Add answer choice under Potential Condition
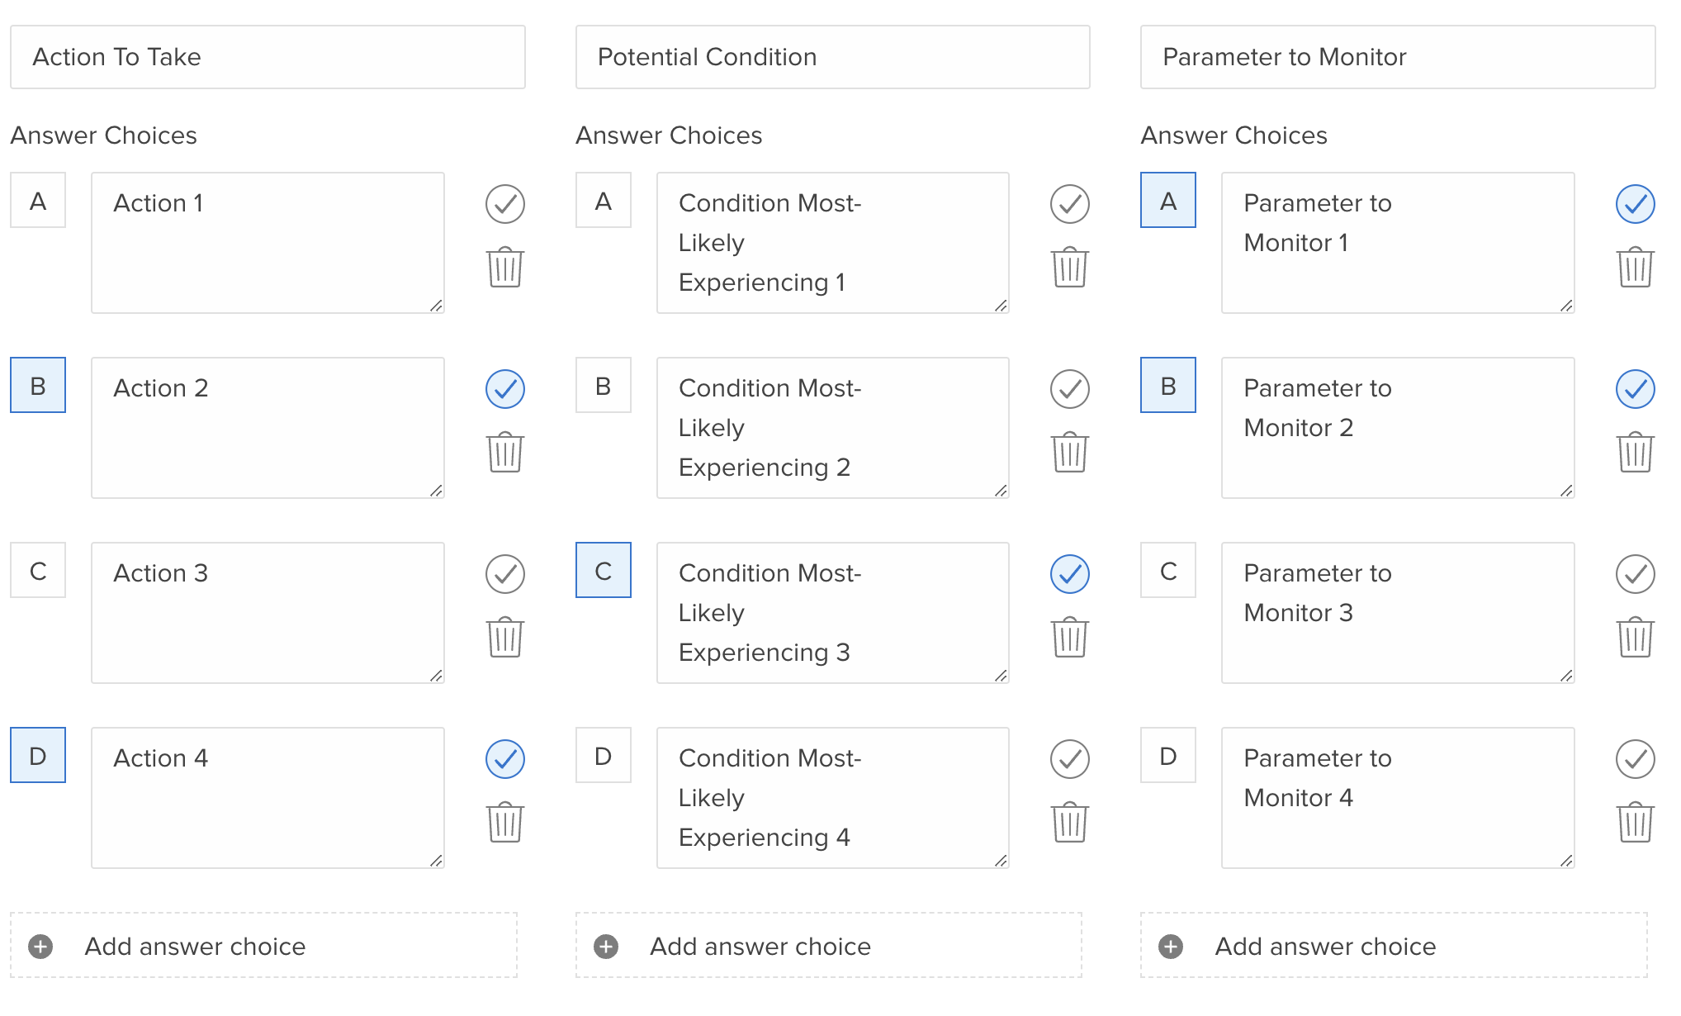Screen dimensions: 1681x1016 click(x=829, y=946)
